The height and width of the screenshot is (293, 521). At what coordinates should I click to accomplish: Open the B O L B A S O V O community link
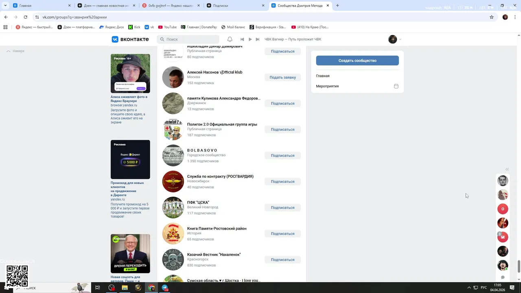coord(202,151)
